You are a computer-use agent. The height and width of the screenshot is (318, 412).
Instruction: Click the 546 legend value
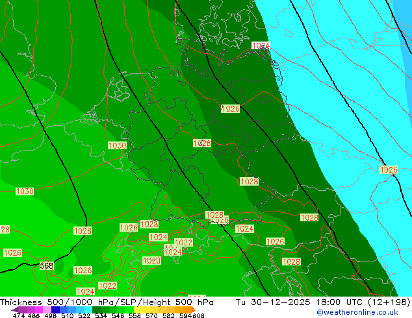point(118,315)
